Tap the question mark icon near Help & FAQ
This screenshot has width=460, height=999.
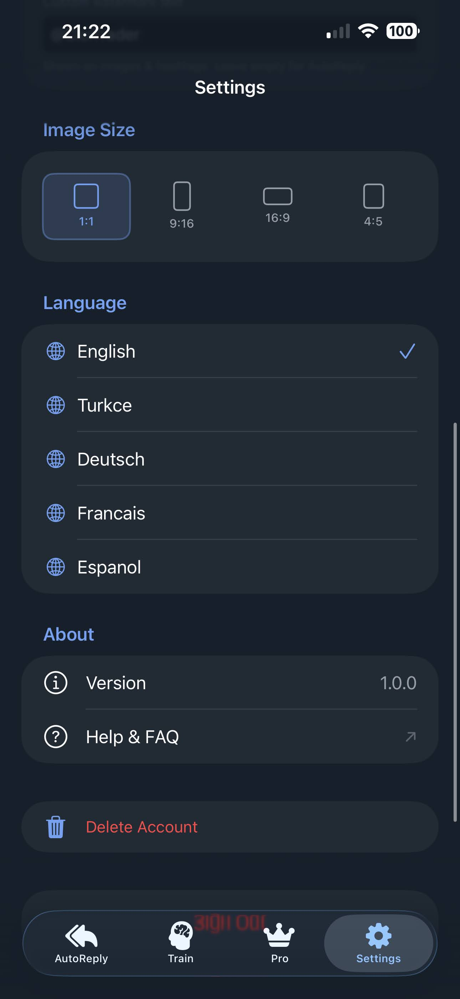[x=56, y=736]
